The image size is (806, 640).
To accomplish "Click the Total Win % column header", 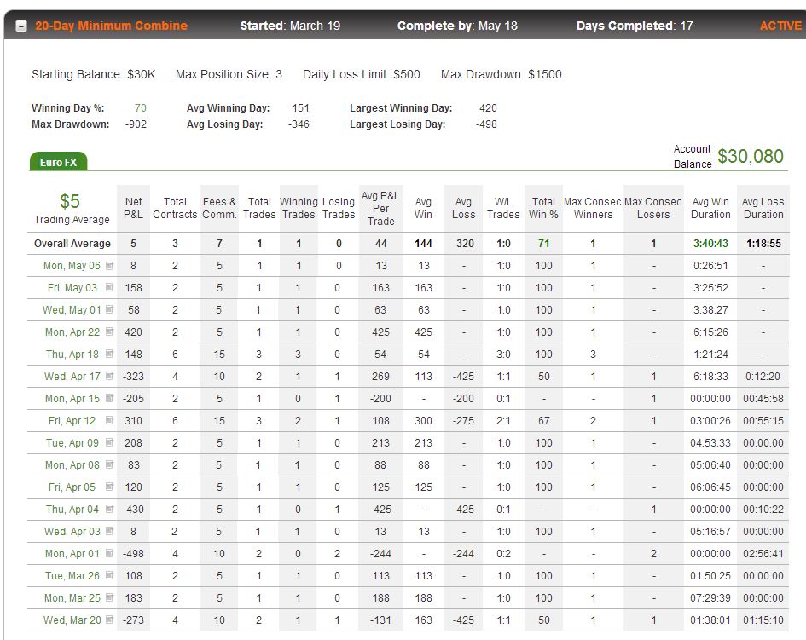I will 543,208.
